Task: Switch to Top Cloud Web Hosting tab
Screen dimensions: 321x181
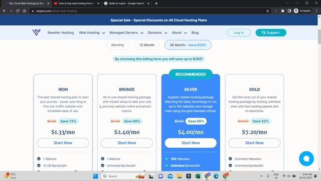Action: pyautogui.click(x=26, y=4)
